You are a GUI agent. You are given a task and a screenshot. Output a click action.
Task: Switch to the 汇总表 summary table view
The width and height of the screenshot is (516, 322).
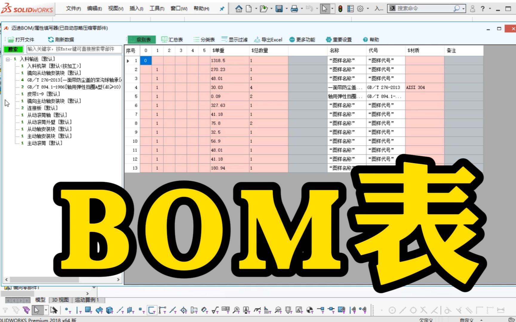pyautogui.click(x=172, y=39)
